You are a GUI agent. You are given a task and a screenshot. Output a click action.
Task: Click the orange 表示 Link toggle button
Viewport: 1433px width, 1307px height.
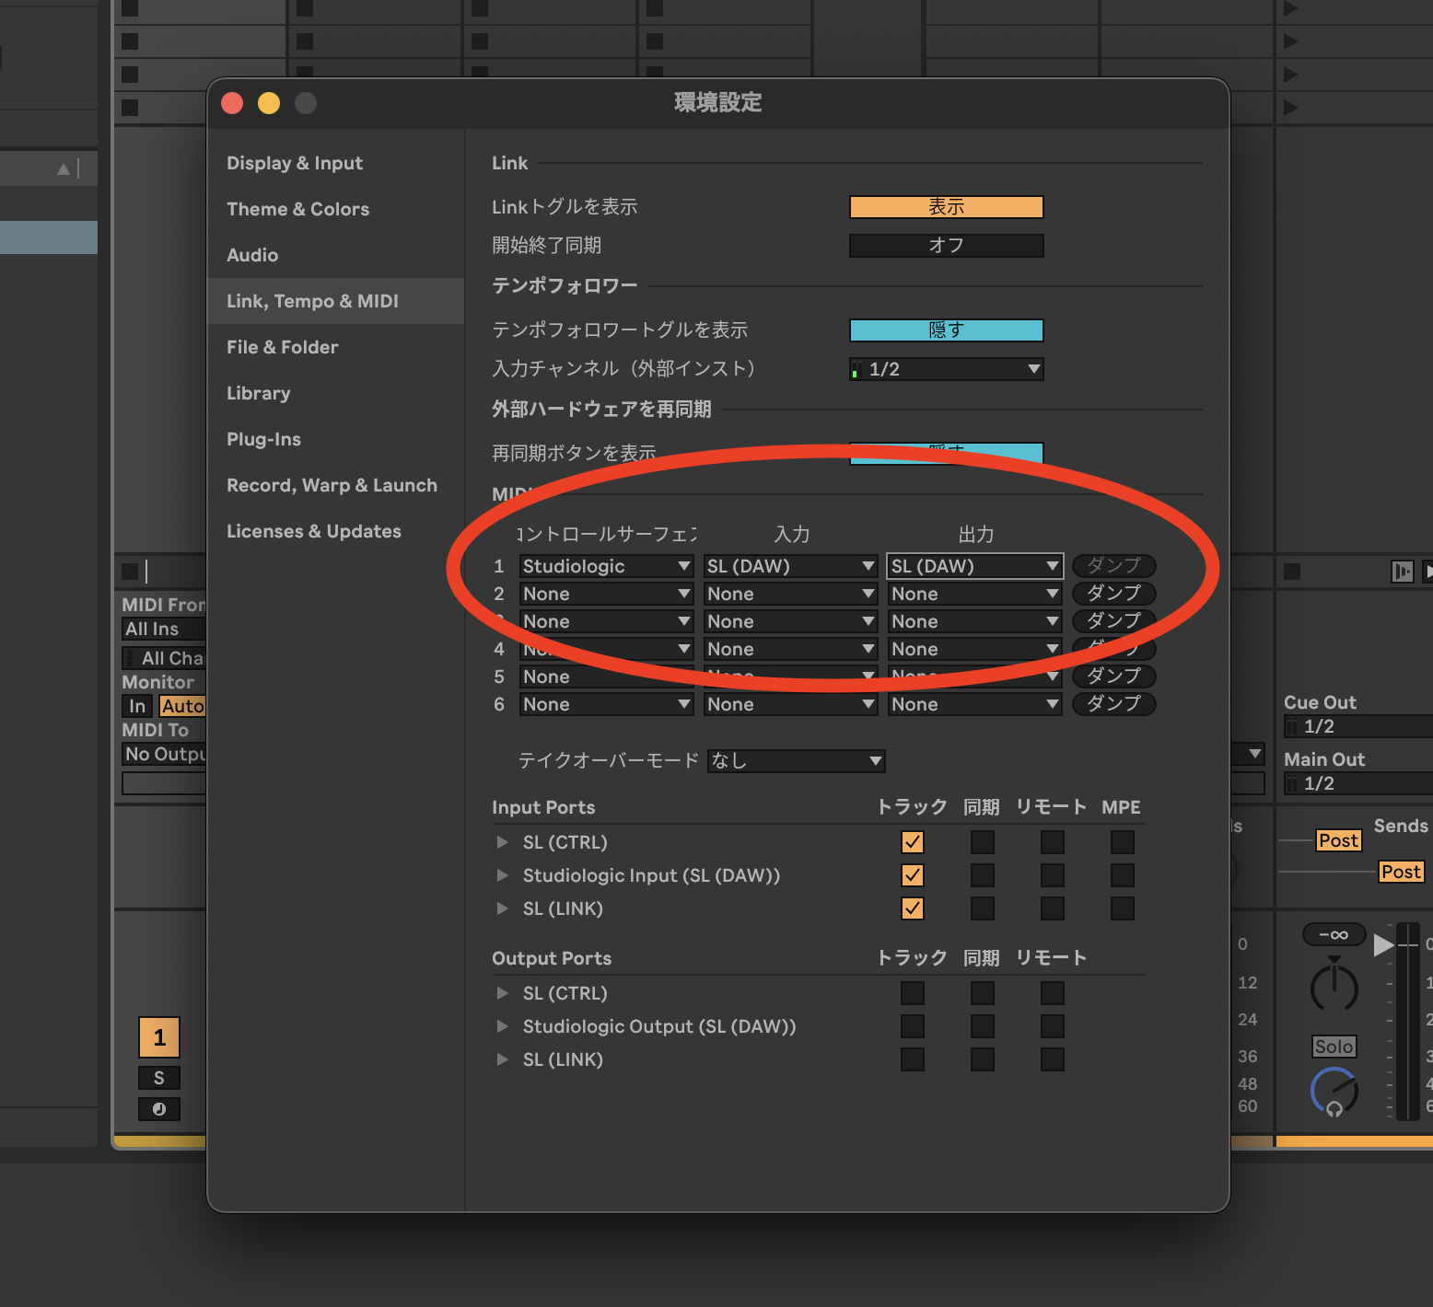(946, 207)
